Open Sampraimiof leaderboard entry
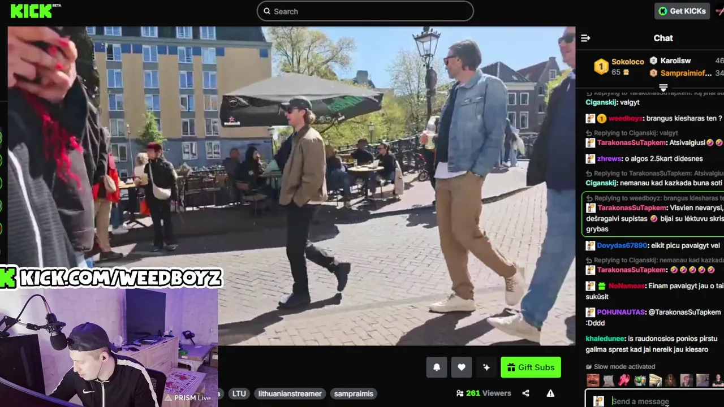The height and width of the screenshot is (407, 724). pos(680,73)
